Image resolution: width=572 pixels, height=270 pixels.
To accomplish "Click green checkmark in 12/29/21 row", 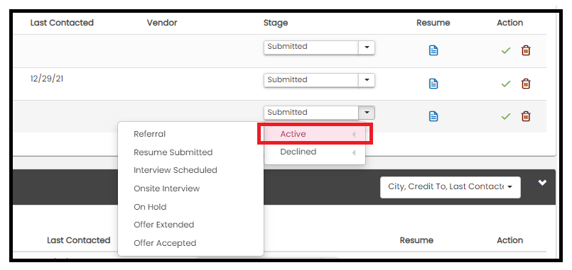I will click(506, 84).
